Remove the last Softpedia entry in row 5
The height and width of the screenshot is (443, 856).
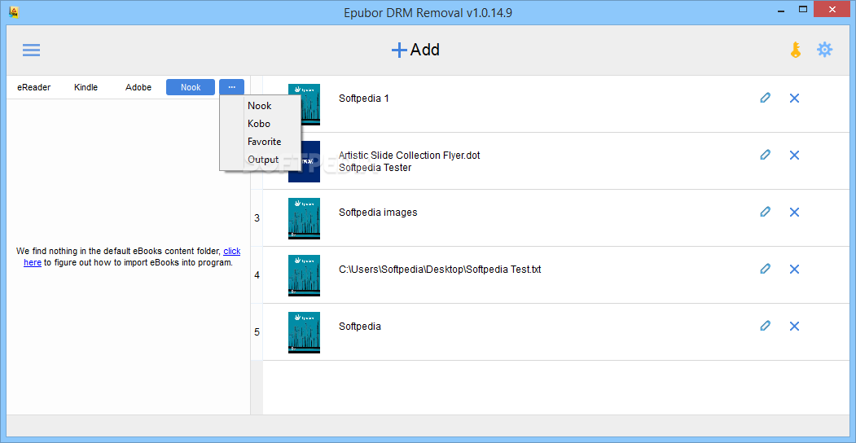[794, 326]
